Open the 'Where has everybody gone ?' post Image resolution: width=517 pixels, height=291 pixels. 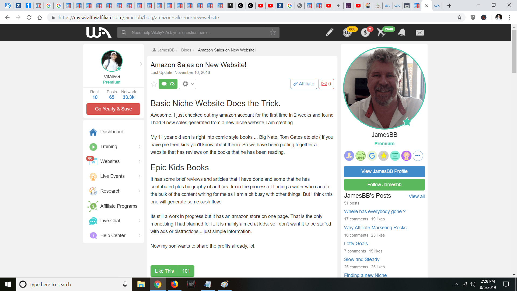(x=375, y=212)
